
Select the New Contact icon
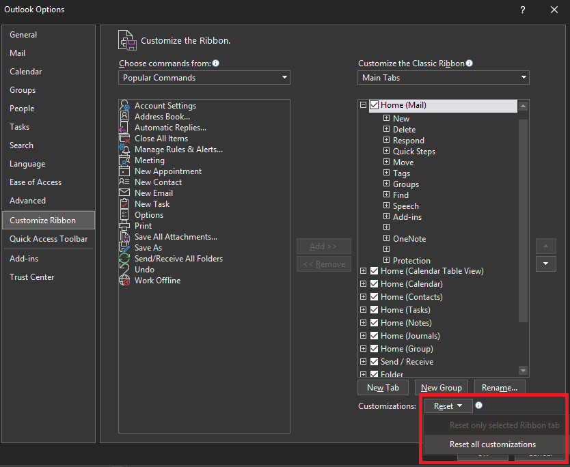click(124, 182)
